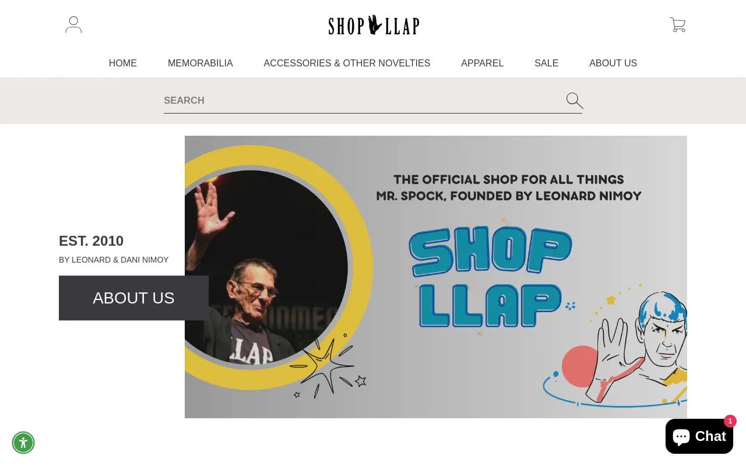Image resolution: width=746 pixels, height=466 pixels.
Task: Open the shopping cart icon
Action: click(677, 24)
